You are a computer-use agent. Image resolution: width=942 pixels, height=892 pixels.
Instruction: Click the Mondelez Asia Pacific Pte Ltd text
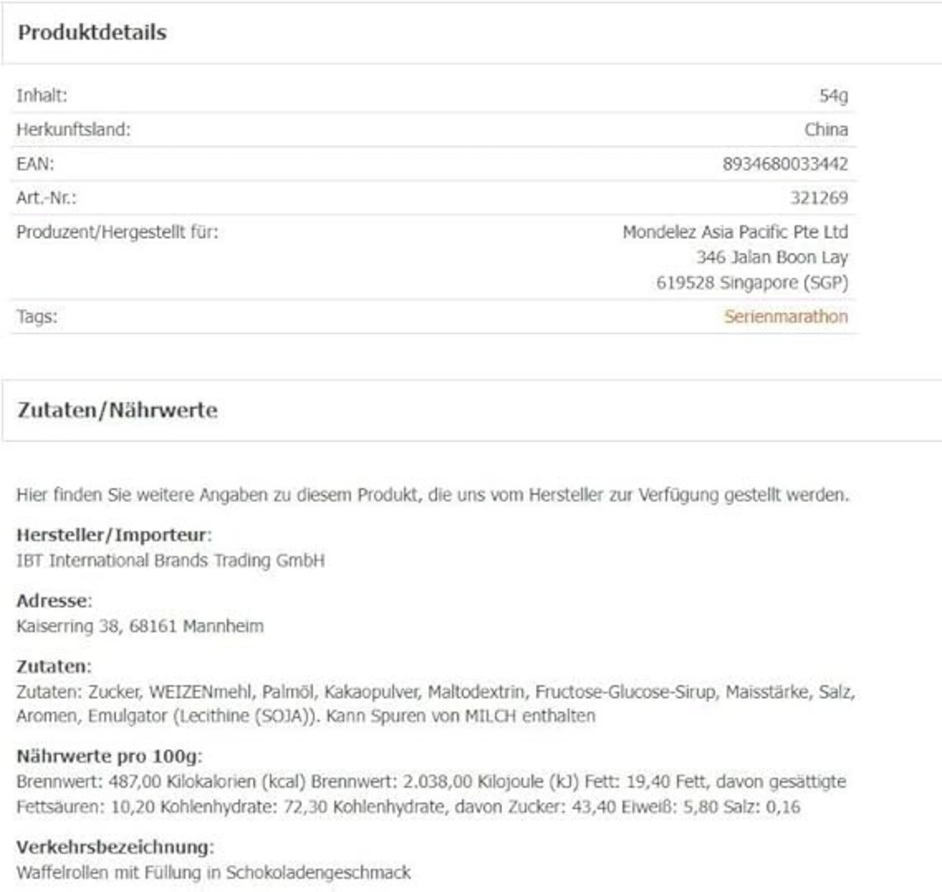(x=735, y=232)
